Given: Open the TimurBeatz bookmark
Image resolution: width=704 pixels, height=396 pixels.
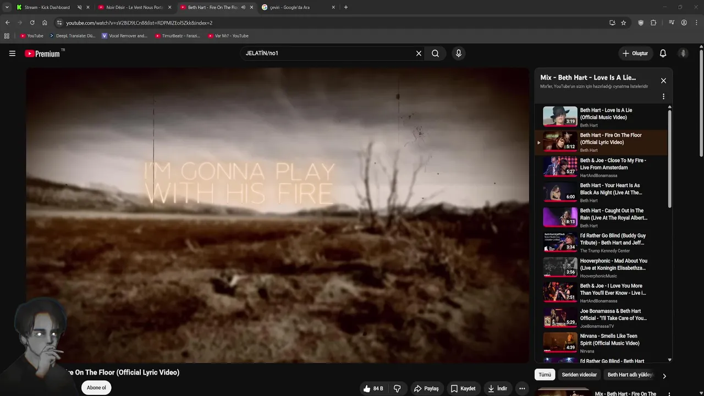Looking at the screenshot, I should (177, 36).
